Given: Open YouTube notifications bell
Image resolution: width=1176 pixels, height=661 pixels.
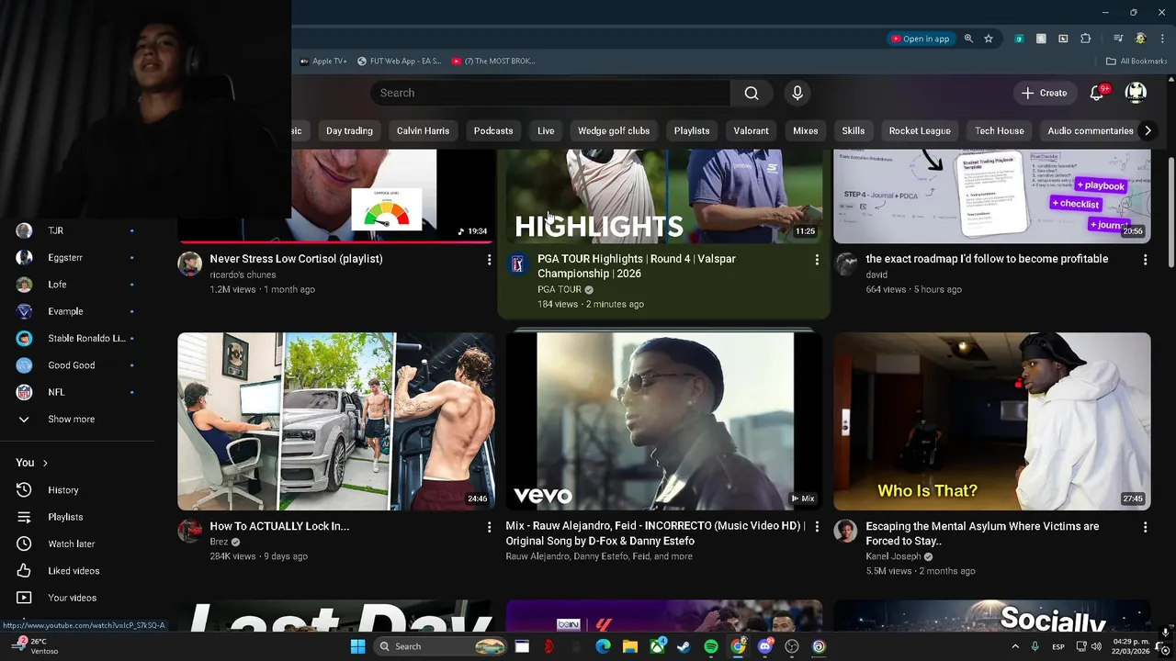Looking at the screenshot, I should 1097,93.
